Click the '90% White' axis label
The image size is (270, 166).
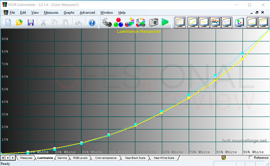(253, 152)
